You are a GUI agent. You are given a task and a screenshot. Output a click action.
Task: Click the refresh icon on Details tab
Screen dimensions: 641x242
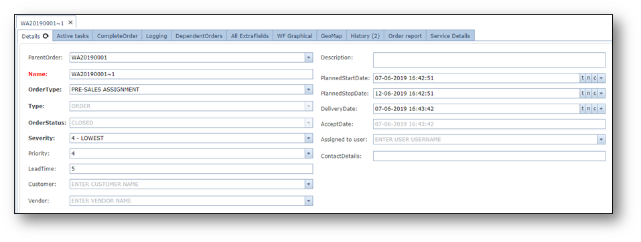[46, 36]
